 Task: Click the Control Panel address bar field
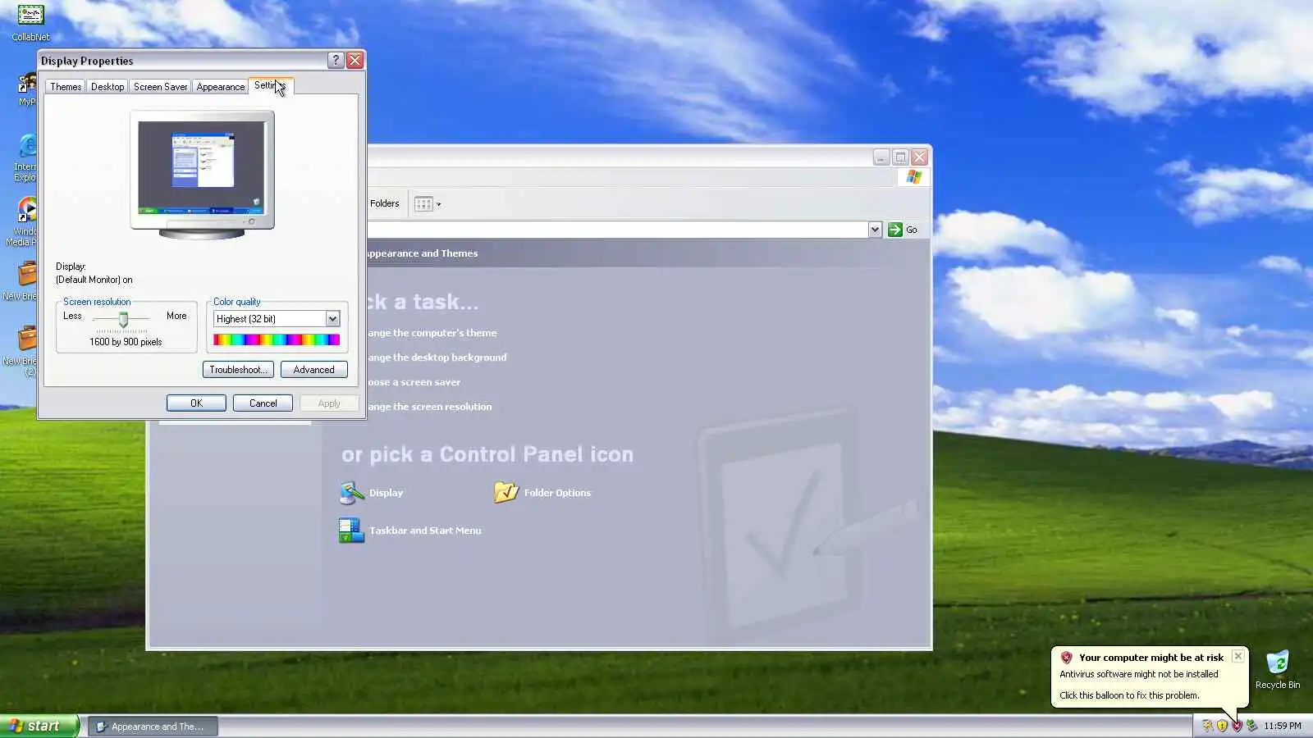(617, 230)
